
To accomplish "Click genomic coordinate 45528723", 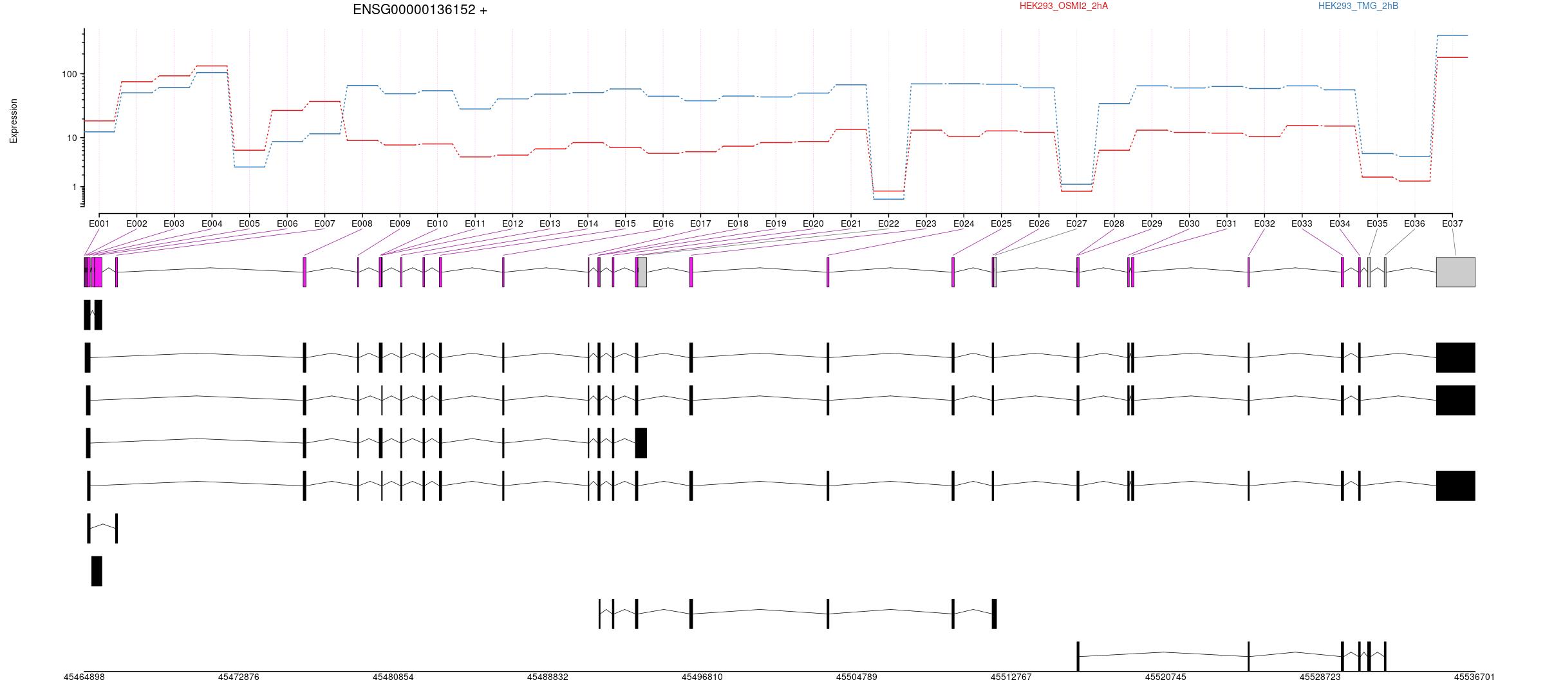I will coord(1320,677).
